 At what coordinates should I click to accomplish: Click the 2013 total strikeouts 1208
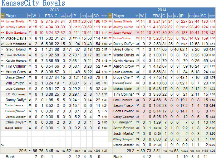[x=97, y=151]
